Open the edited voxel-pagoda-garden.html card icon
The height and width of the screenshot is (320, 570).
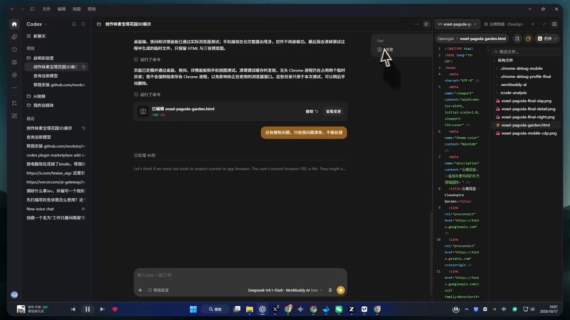pos(143,111)
